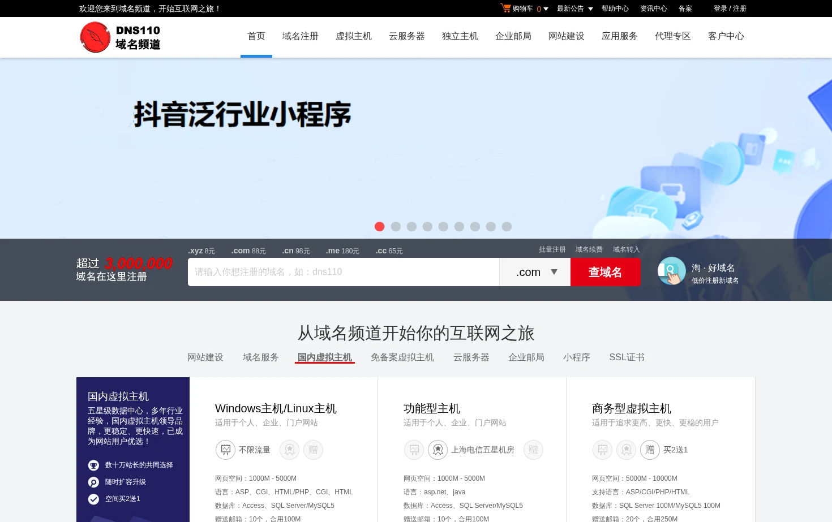Click the icon beside 随时扩容升级
The height and width of the screenshot is (522, 832).
point(93,482)
